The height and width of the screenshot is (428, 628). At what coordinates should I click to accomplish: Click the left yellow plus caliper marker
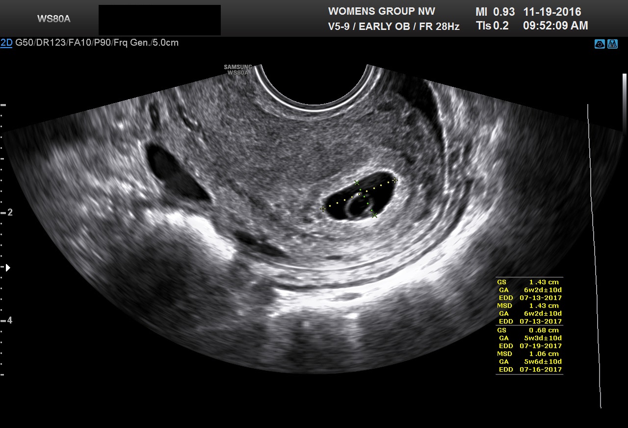[323, 209]
